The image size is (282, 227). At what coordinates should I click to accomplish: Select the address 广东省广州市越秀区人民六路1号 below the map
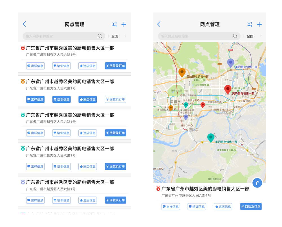click(x=186, y=195)
